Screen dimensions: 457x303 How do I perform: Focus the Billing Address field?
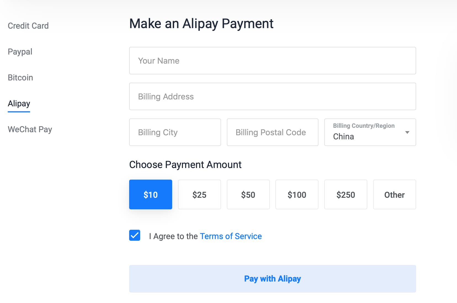point(272,96)
